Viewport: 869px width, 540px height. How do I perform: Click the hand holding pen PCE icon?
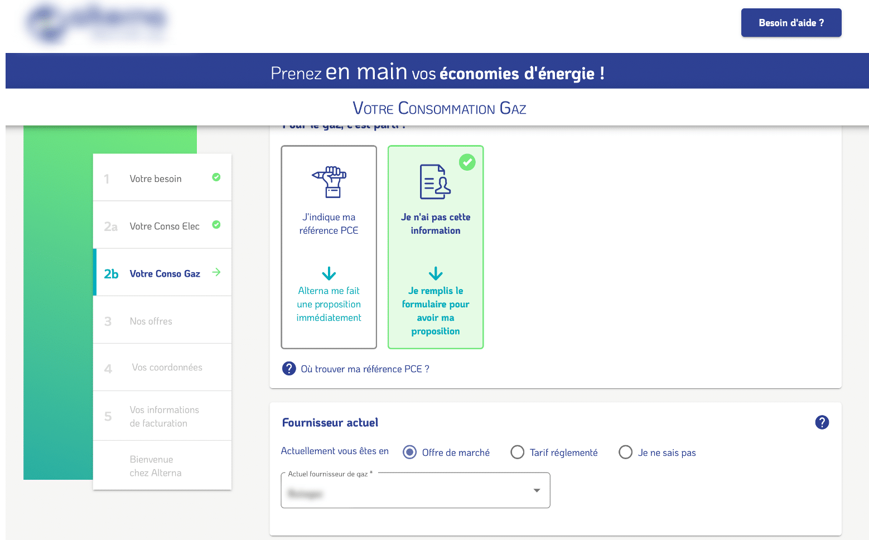point(329,182)
